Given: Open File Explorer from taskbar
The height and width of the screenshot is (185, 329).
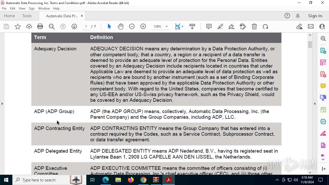Looking at the screenshot, I should tap(118, 180).
